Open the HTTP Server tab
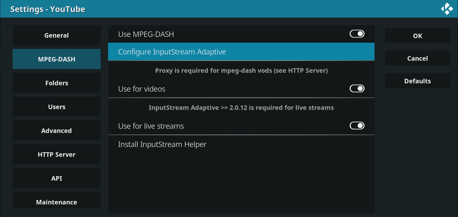458x217 pixels. 57,155
